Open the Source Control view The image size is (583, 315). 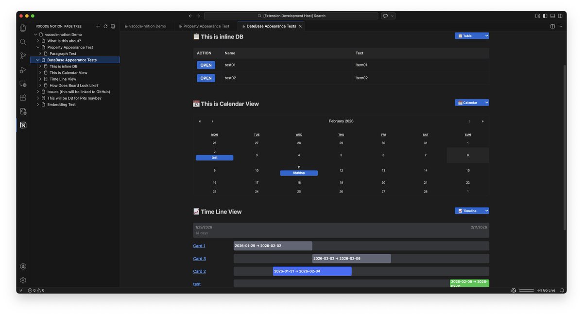tap(23, 56)
